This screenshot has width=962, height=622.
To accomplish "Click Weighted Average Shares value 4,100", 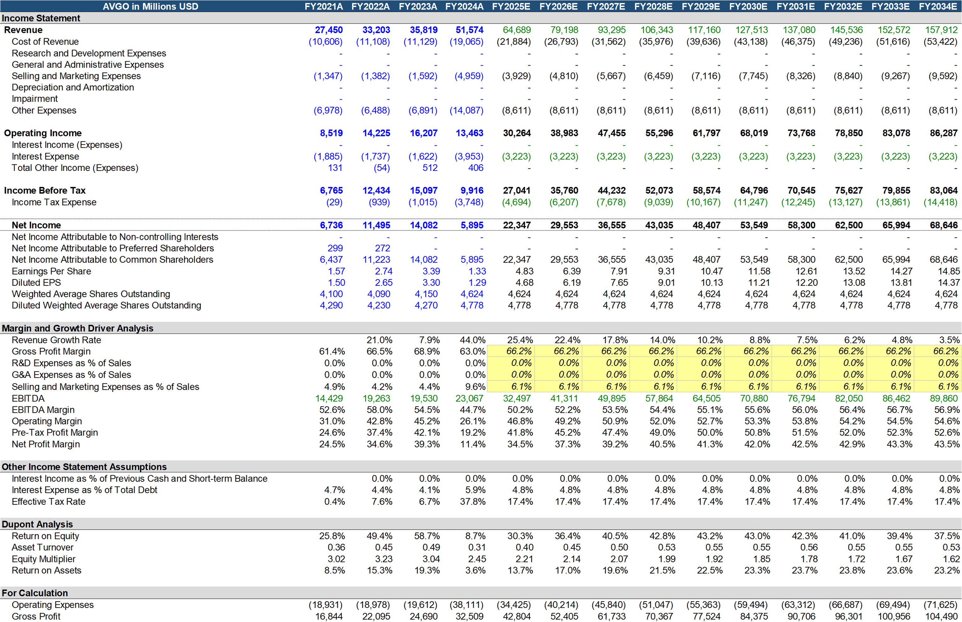I will 331,294.
